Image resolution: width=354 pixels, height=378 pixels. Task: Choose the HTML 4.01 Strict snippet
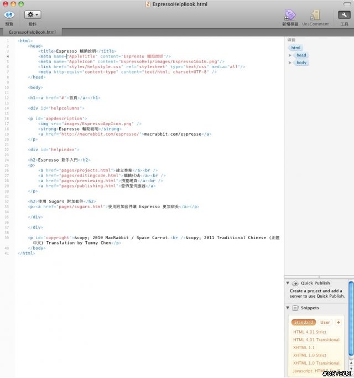(309, 332)
